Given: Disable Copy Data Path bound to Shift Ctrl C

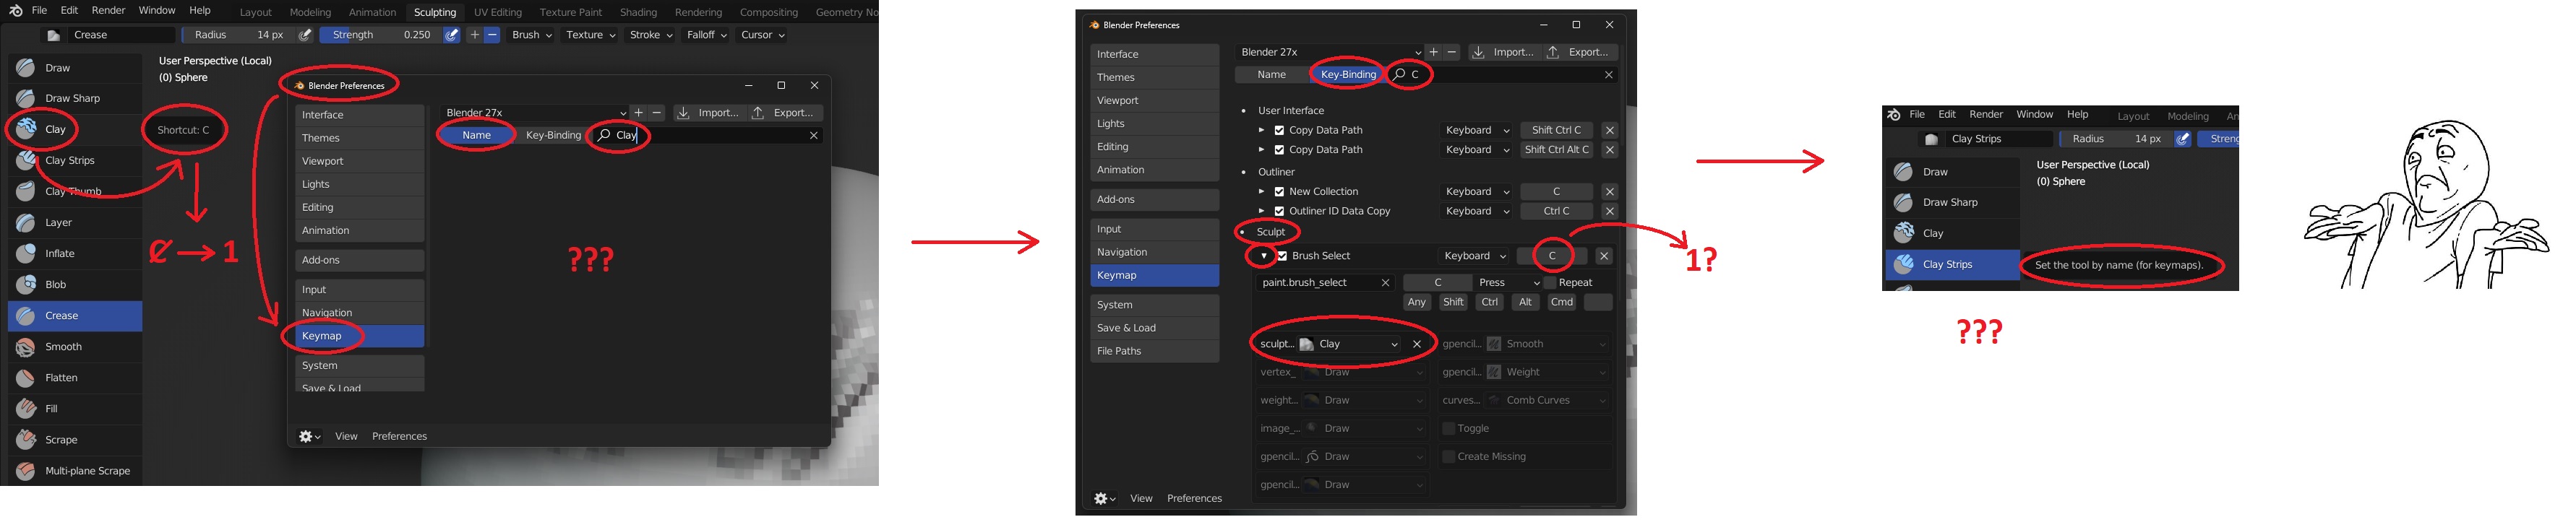Looking at the screenshot, I should (1278, 131).
